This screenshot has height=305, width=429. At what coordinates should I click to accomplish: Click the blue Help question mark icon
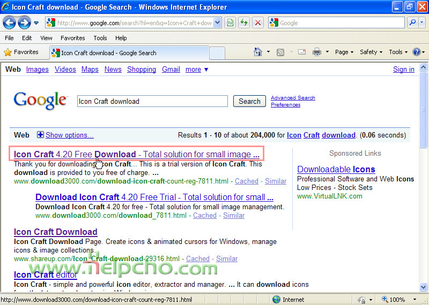pos(417,52)
